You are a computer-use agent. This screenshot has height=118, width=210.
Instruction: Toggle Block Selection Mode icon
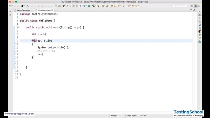[77, 6]
